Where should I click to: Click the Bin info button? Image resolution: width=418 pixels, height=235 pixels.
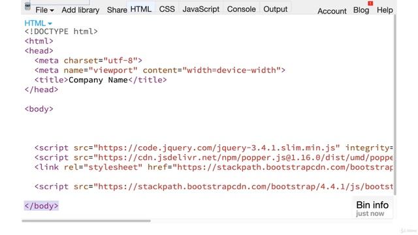point(372,208)
